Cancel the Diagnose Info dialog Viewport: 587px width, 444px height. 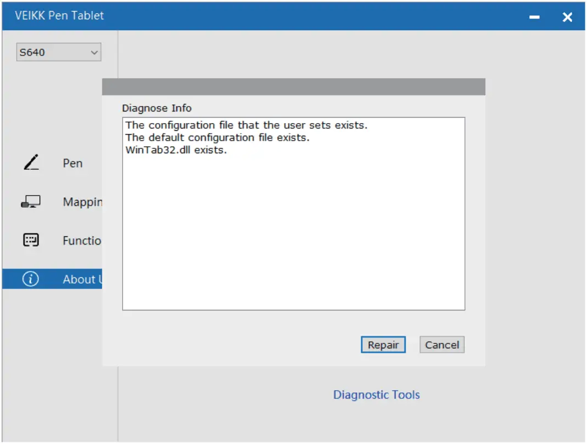(442, 345)
